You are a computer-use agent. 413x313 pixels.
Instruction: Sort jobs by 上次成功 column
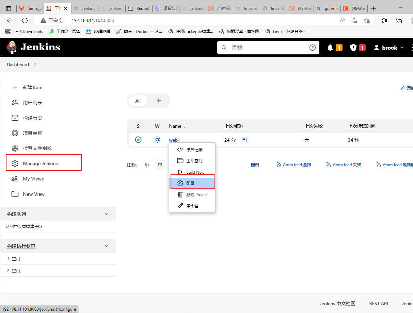(234, 126)
